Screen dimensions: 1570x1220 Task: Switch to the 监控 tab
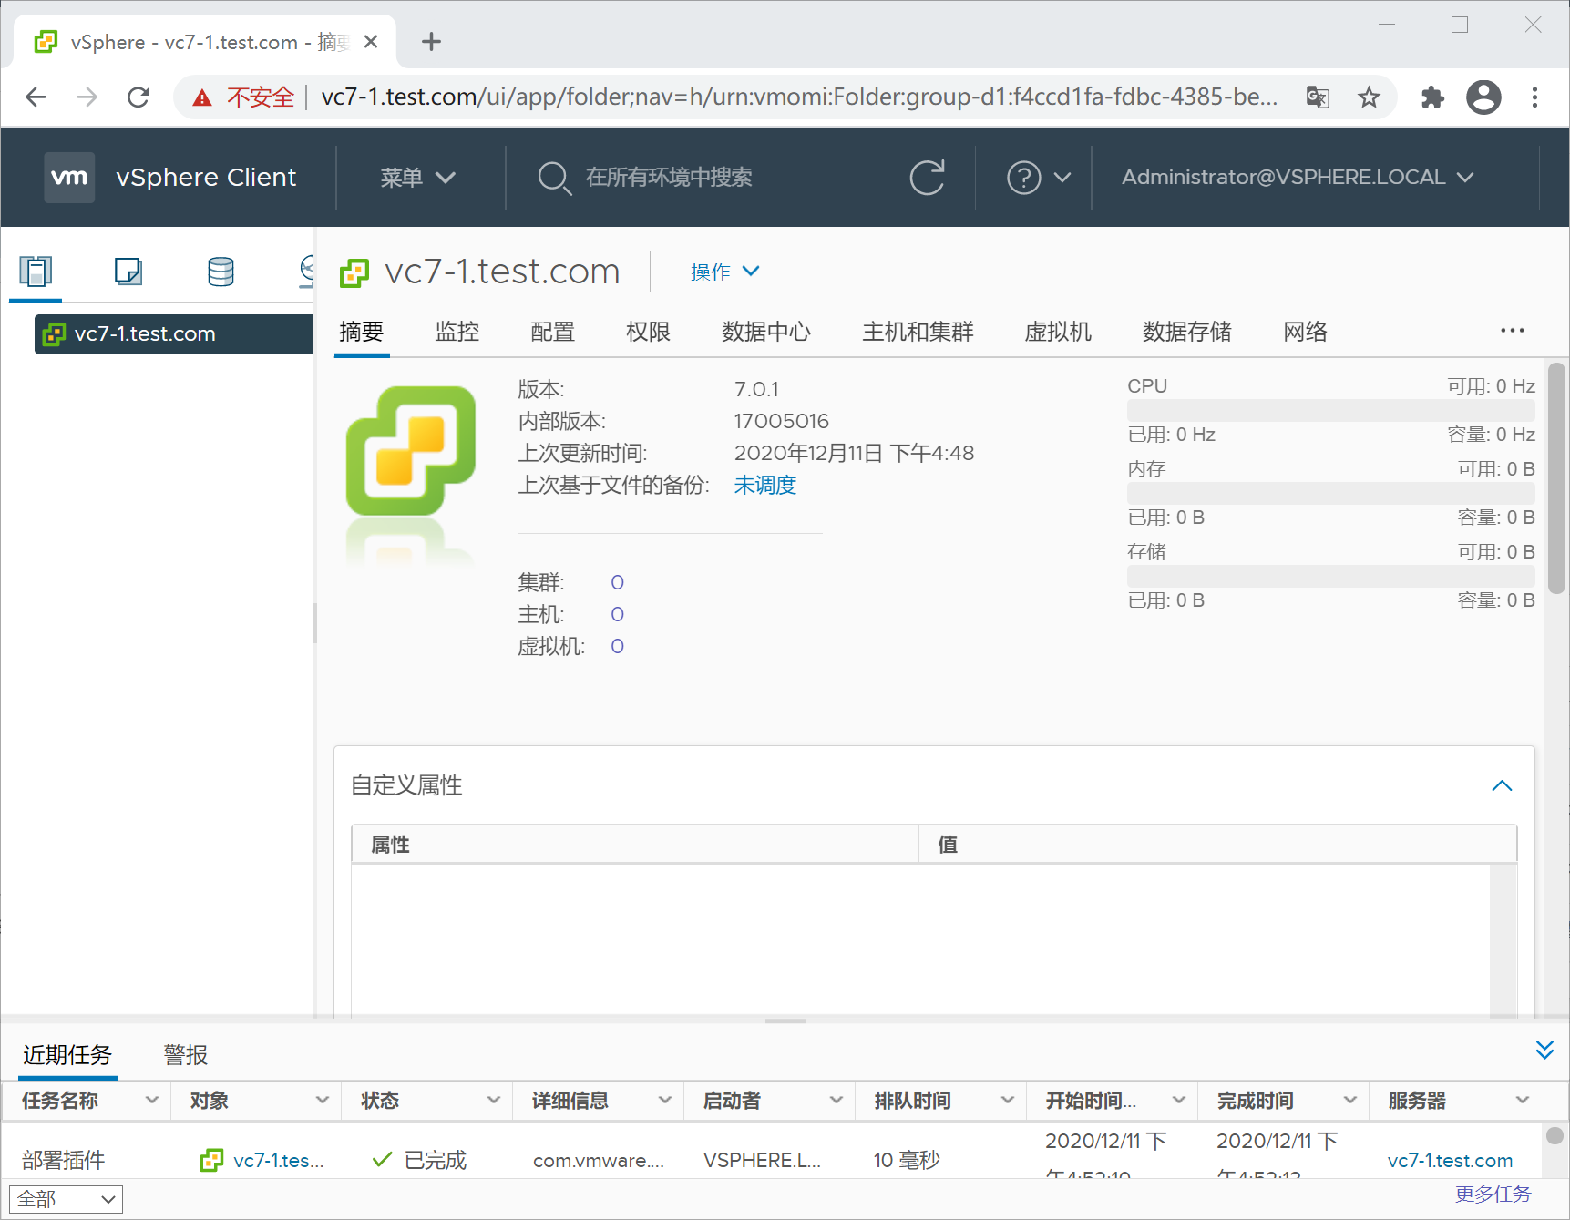pos(457,332)
